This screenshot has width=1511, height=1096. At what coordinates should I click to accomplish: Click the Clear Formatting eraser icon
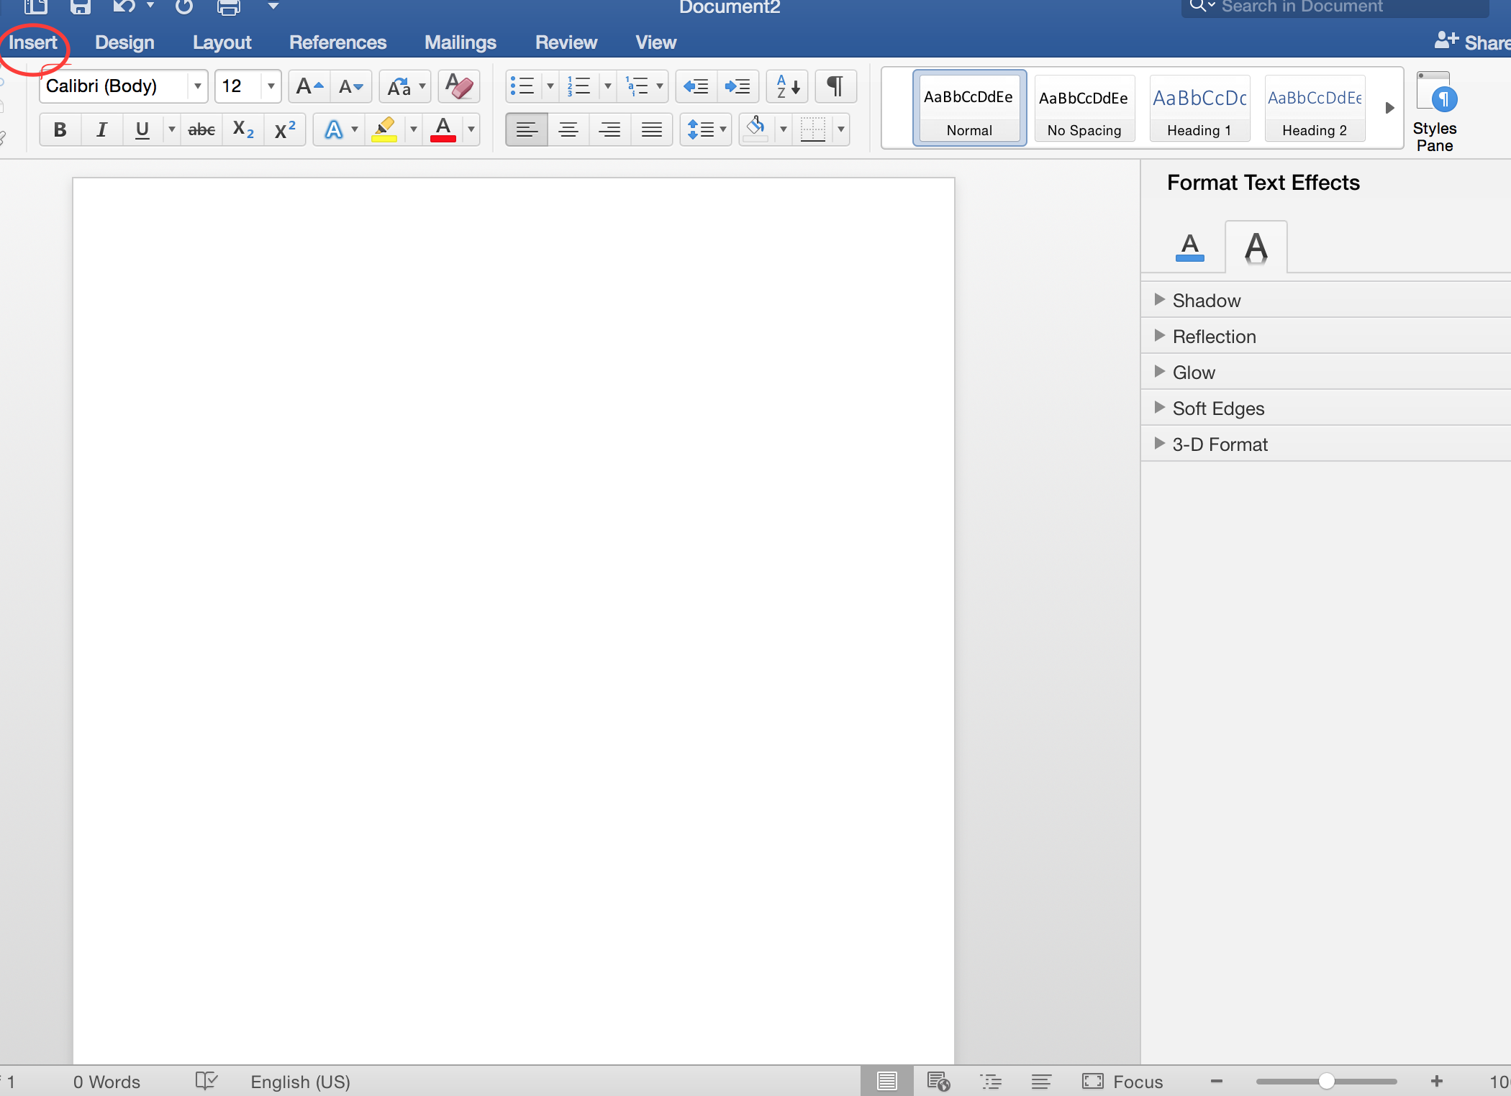click(x=459, y=86)
